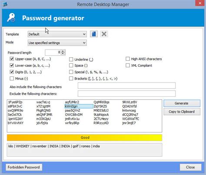Select password jmr3mjE7
Screen dimensions: 206x175
(129, 123)
